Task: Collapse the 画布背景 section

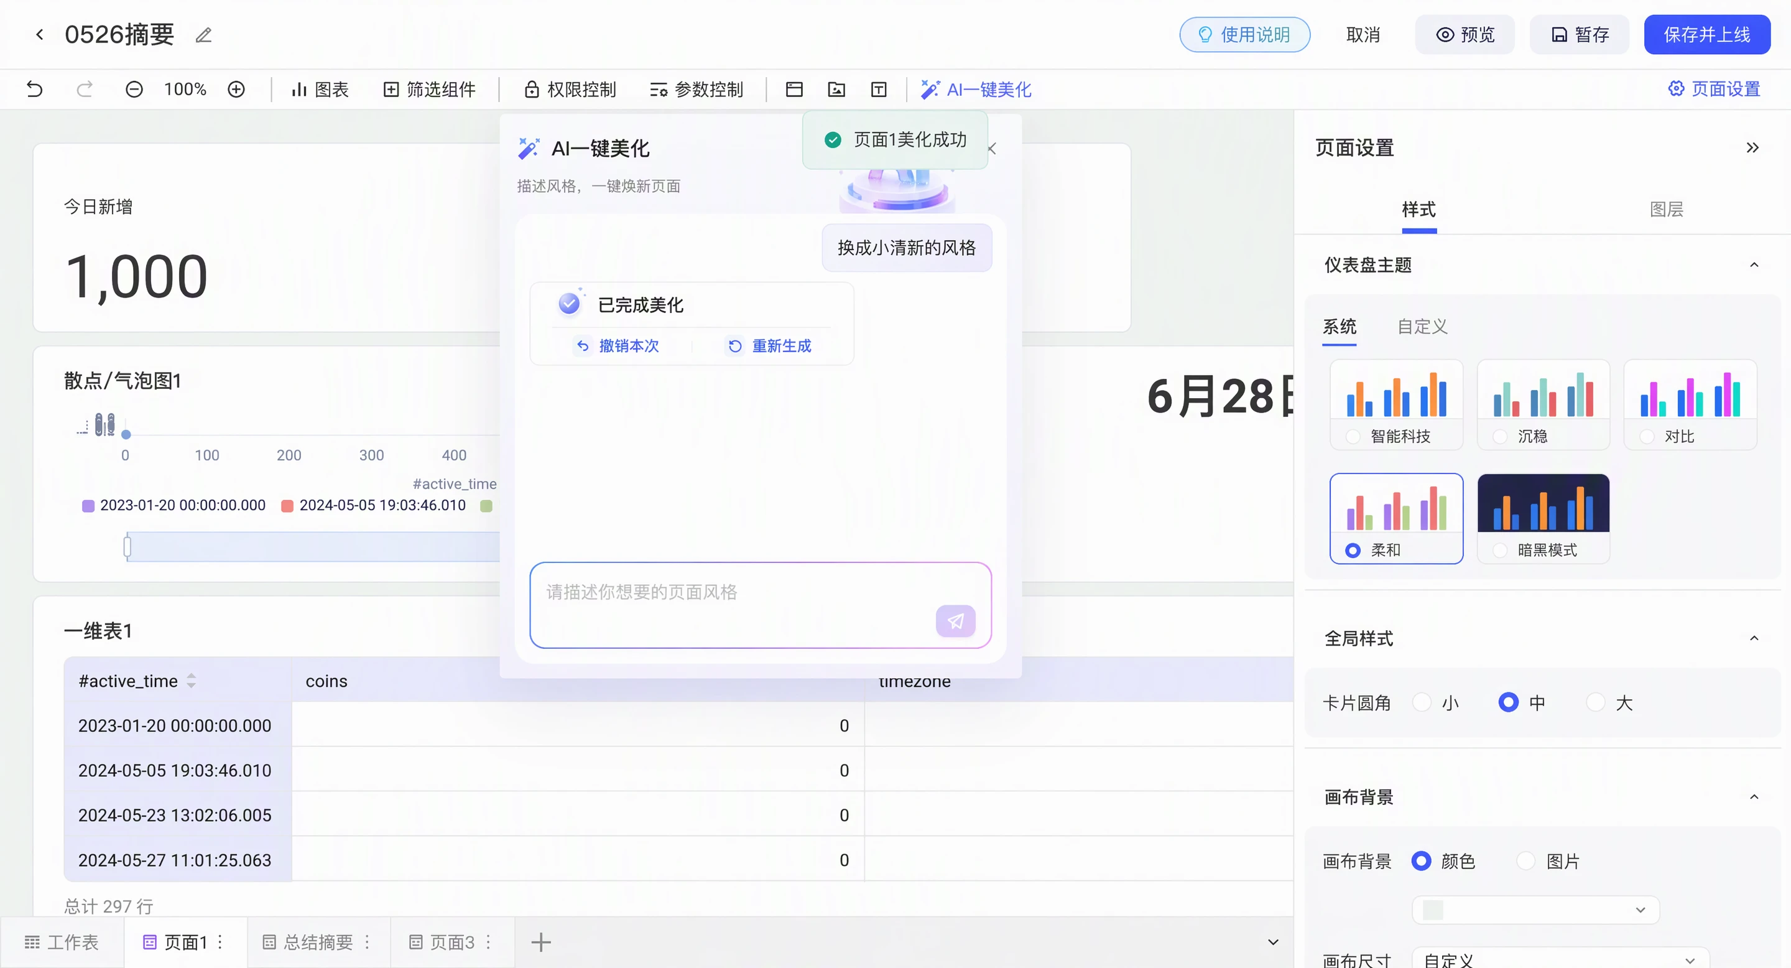Action: [1754, 797]
